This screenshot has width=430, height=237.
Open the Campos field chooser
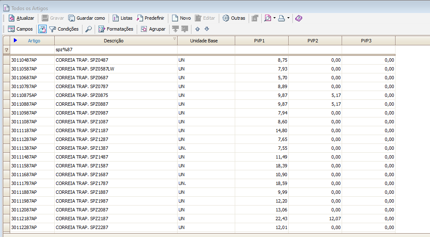pyautogui.click(x=20, y=29)
